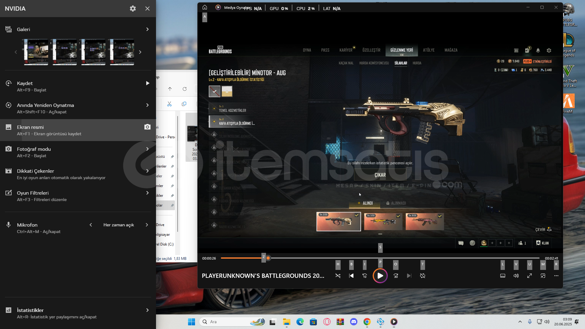Skip to previous track

click(351, 276)
